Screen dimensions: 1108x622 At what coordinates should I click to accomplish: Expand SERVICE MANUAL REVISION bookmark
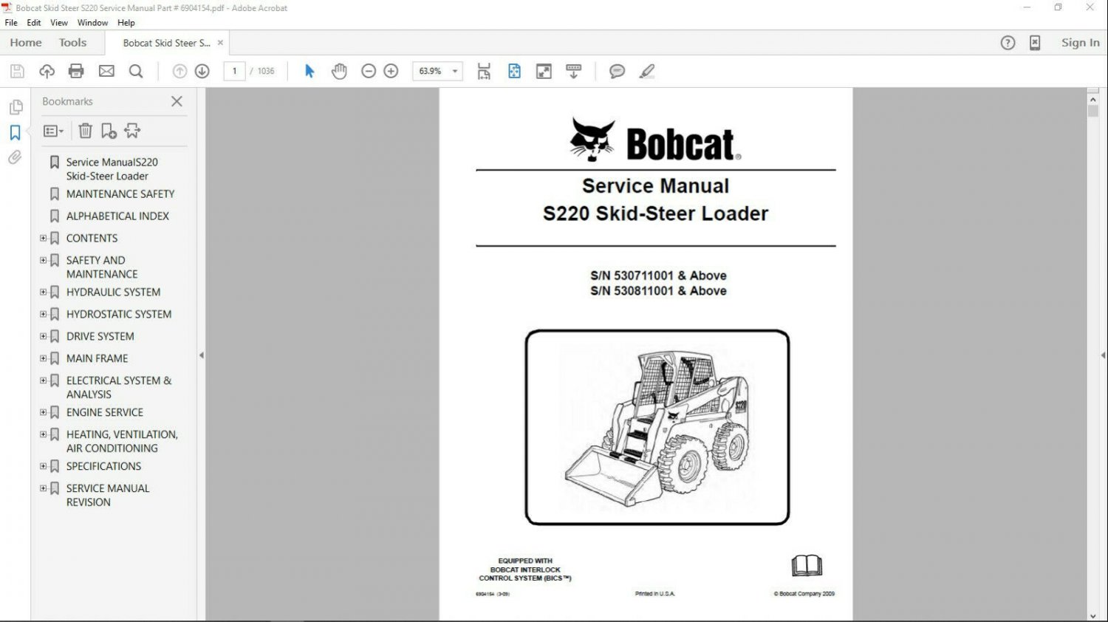(x=43, y=488)
